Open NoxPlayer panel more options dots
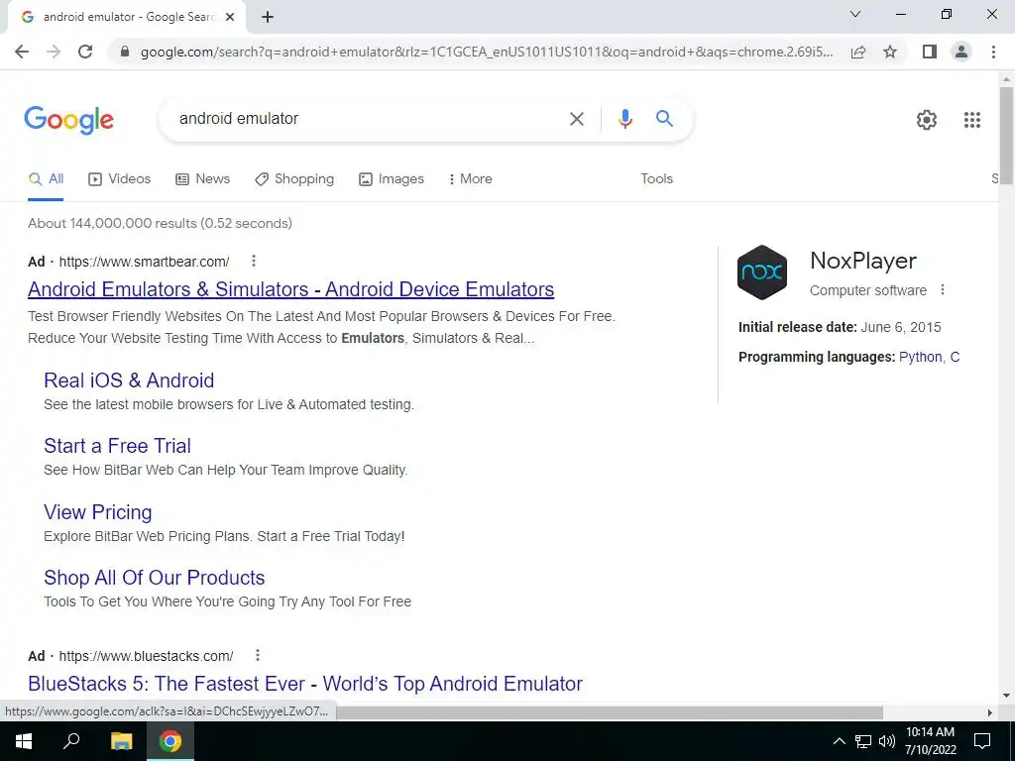Screen dimensions: 1015x761 pos(943,290)
